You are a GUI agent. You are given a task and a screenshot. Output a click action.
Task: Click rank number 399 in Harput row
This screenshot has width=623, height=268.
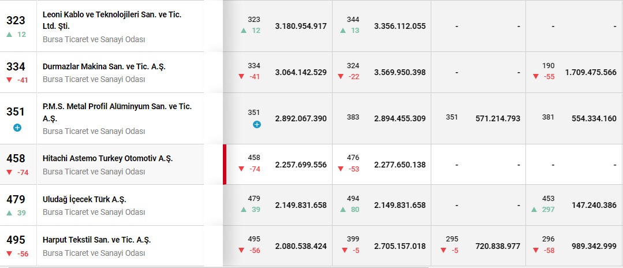[353, 239]
